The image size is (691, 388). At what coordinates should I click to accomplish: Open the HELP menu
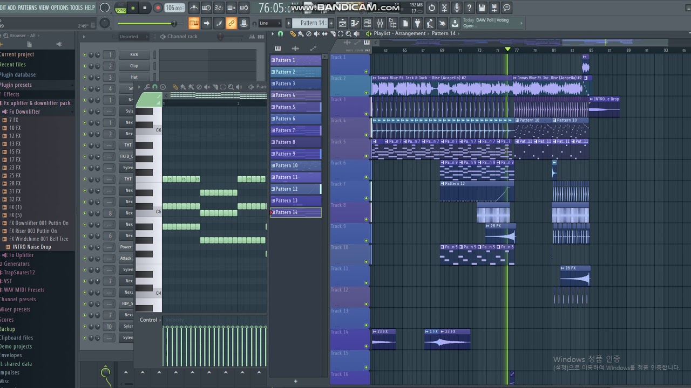(x=90, y=8)
